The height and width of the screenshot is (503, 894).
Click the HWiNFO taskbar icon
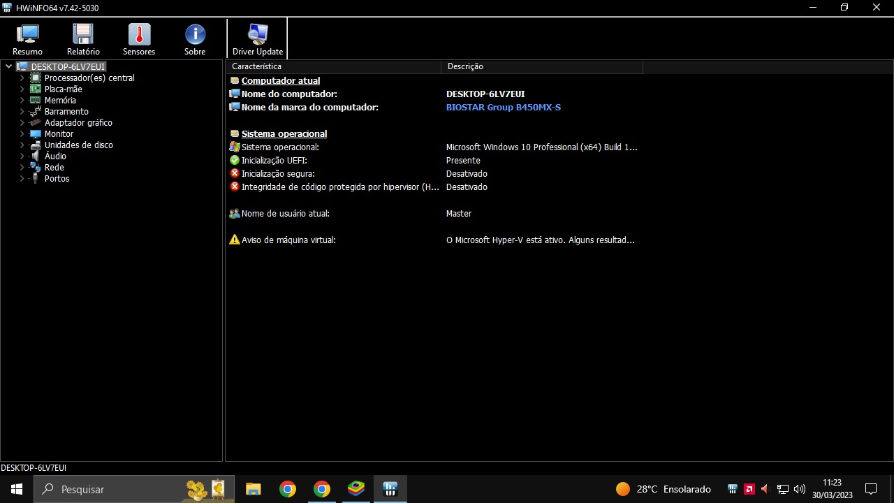point(390,489)
